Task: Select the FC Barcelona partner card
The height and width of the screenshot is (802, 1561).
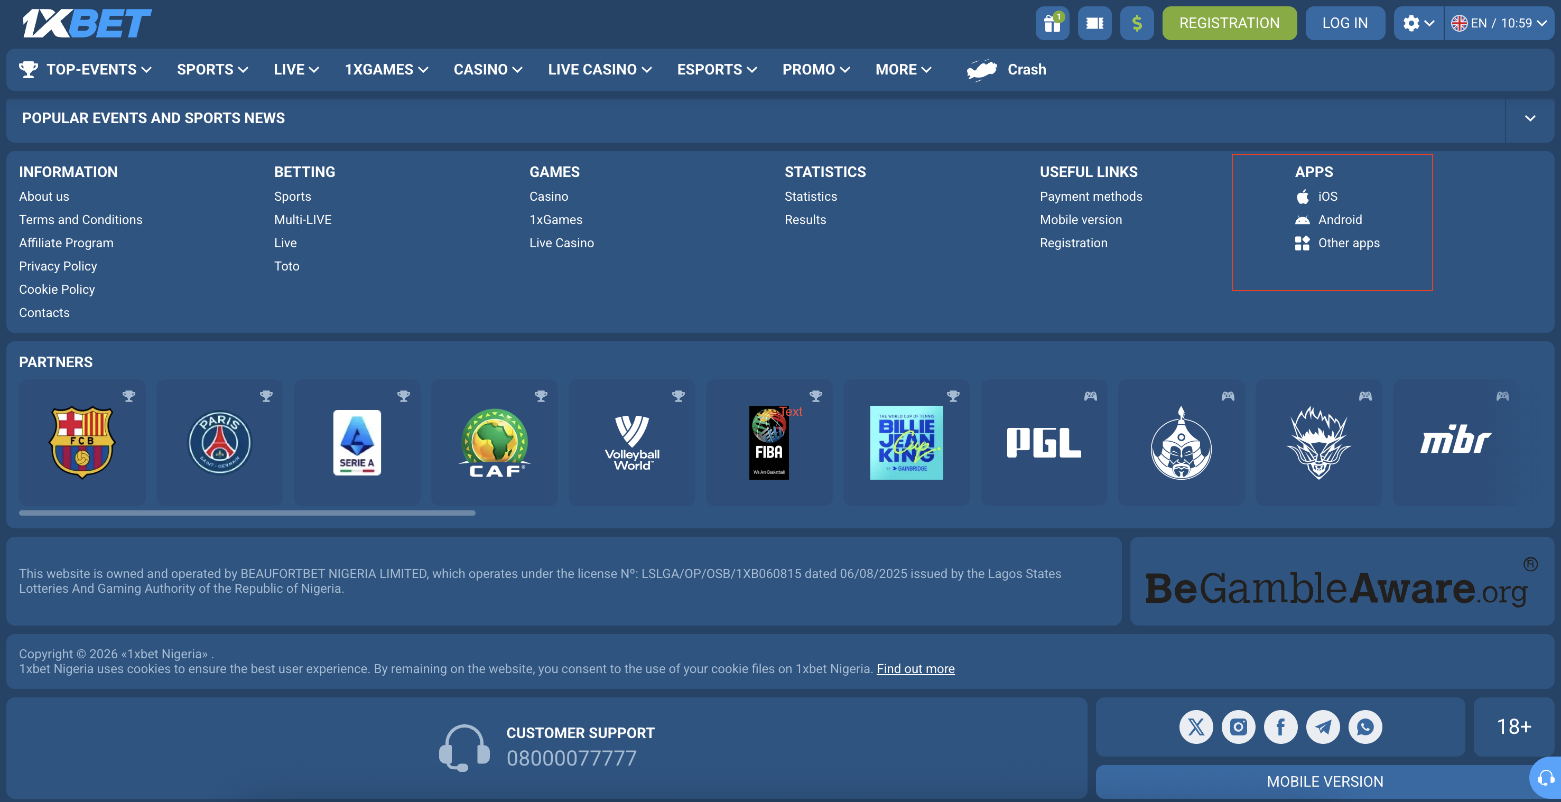Action: pos(82,442)
